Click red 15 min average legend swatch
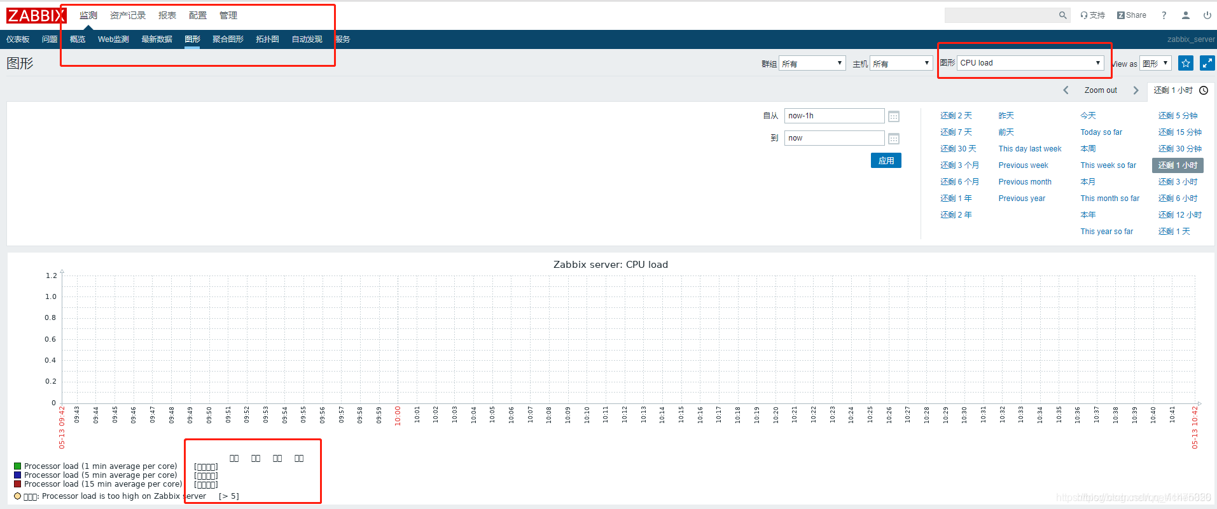Screen dimensions: 1217x509 [x=18, y=484]
